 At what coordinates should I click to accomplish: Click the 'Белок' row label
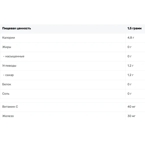click(x=7, y=84)
